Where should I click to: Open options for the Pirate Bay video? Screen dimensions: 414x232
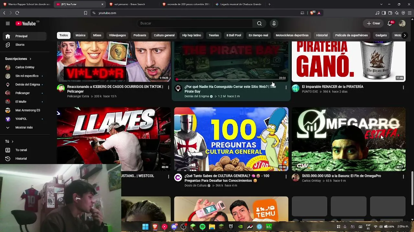tap(286, 87)
